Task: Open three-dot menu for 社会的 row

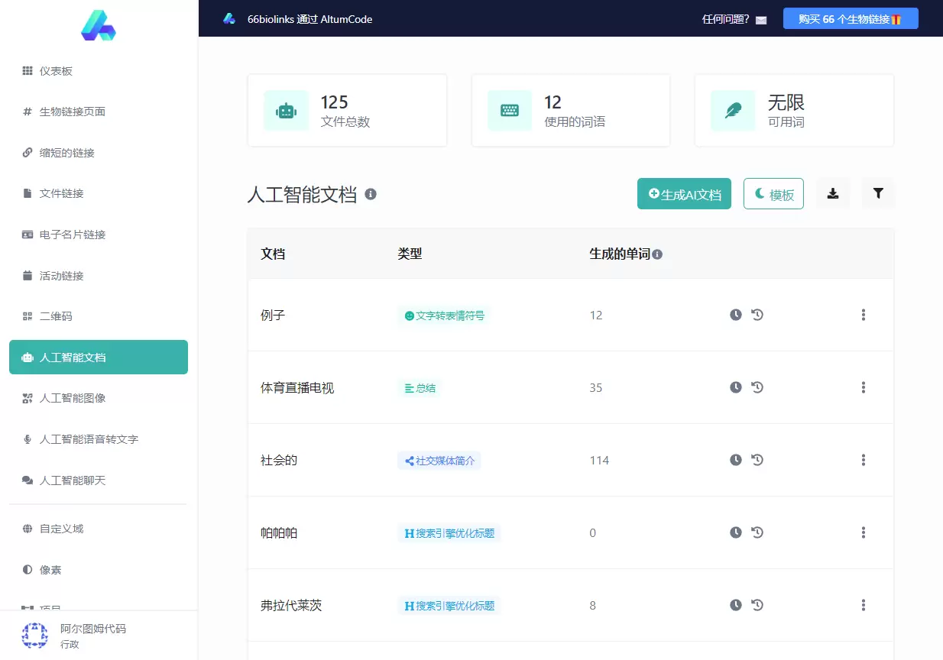Action: coord(864,460)
